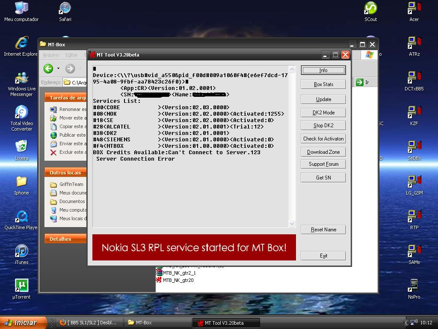
Task: Exit MT Tool via Exit button
Action: coord(323,256)
